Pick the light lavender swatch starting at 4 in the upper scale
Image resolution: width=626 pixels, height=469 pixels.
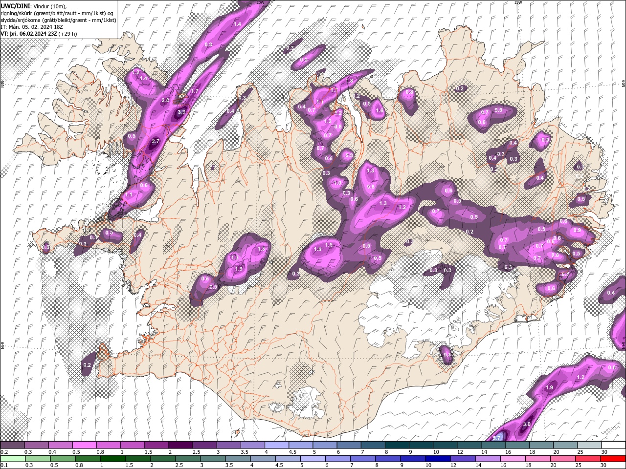tap(276, 445)
